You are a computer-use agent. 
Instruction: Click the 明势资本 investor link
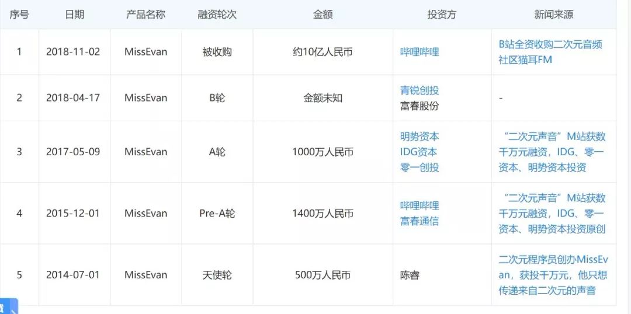tap(419, 137)
